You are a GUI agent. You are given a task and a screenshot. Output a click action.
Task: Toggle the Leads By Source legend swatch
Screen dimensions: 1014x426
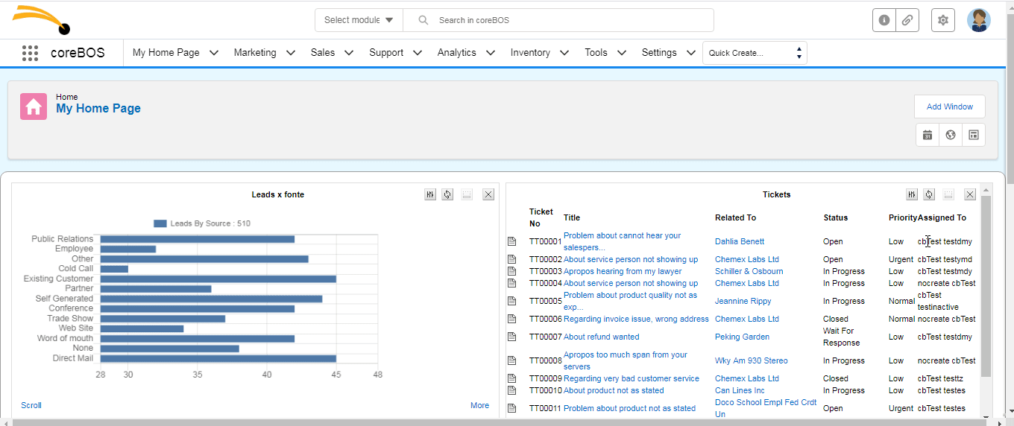(160, 223)
